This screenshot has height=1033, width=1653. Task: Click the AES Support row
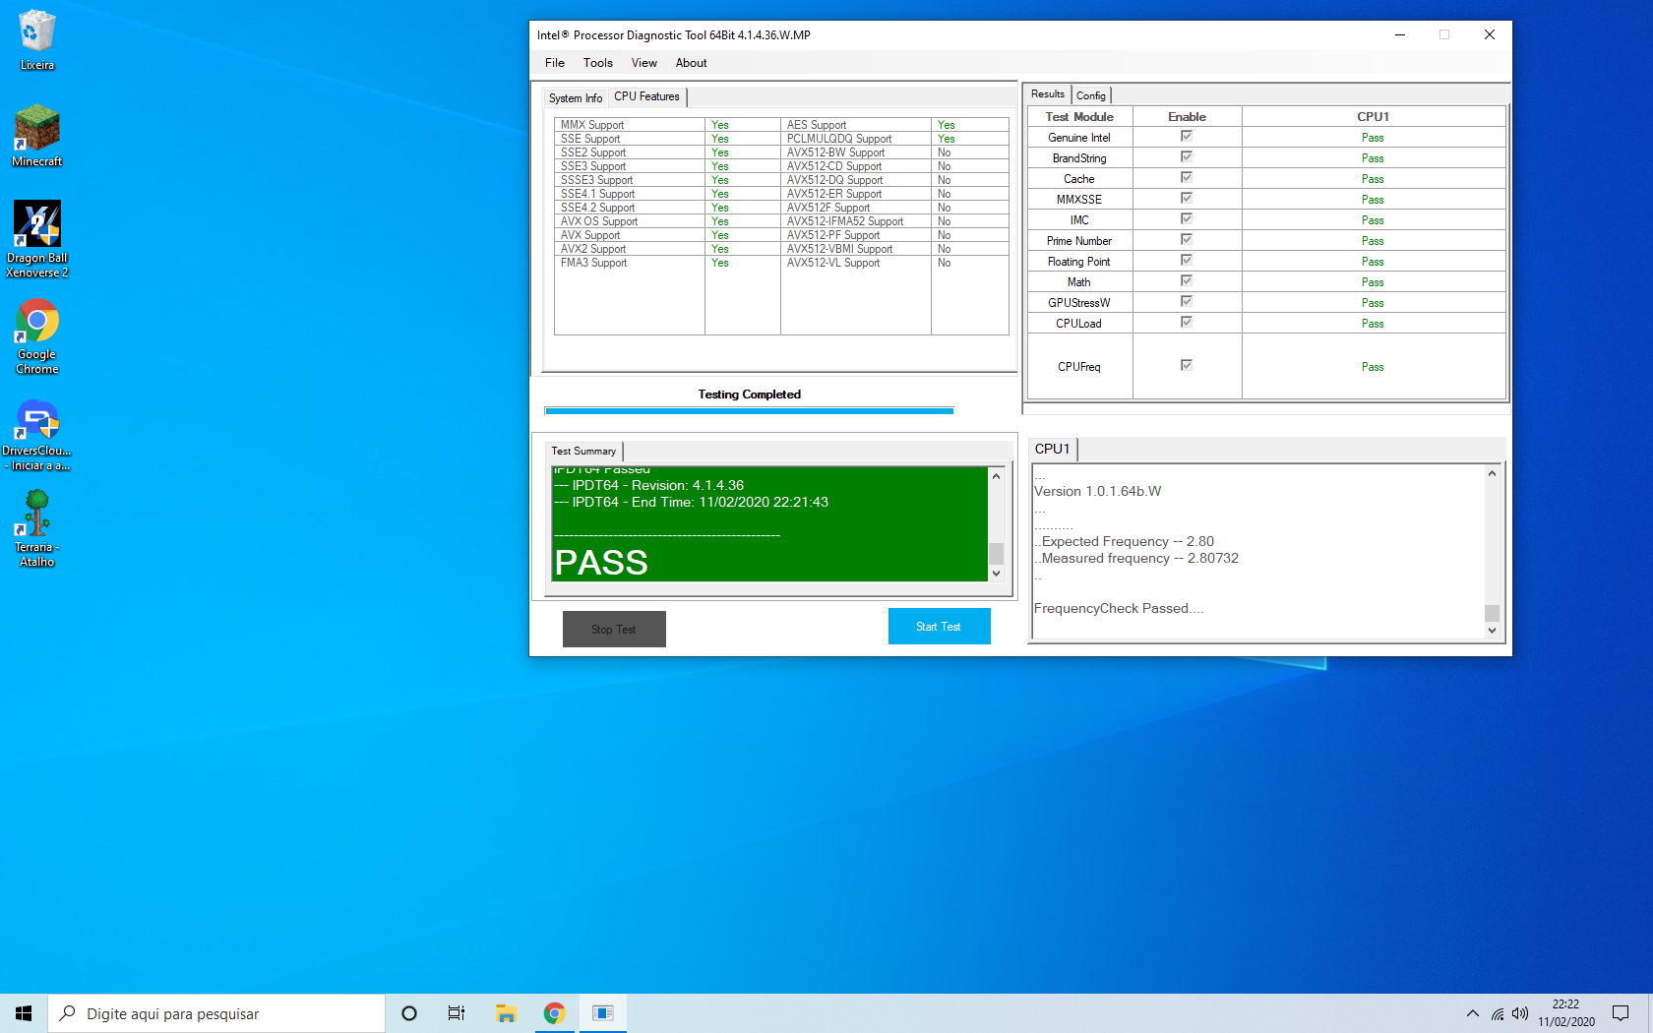(x=894, y=125)
